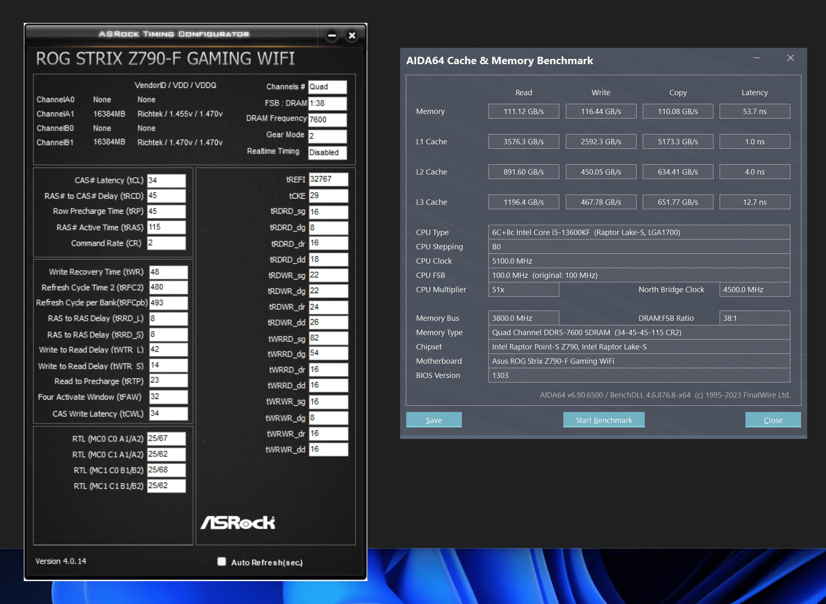
Task: Click the L3 Cache Copy result box
Action: (x=677, y=202)
